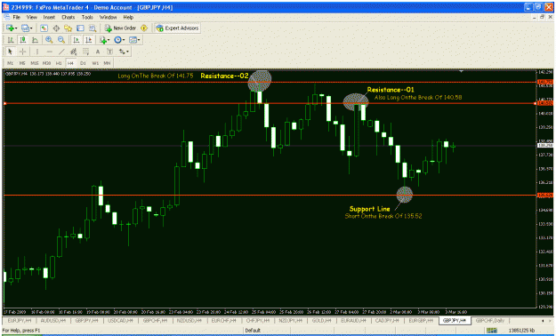
Task: Switch to the USDCAD,H4 chart tab
Action: pyautogui.click(x=120, y=320)
